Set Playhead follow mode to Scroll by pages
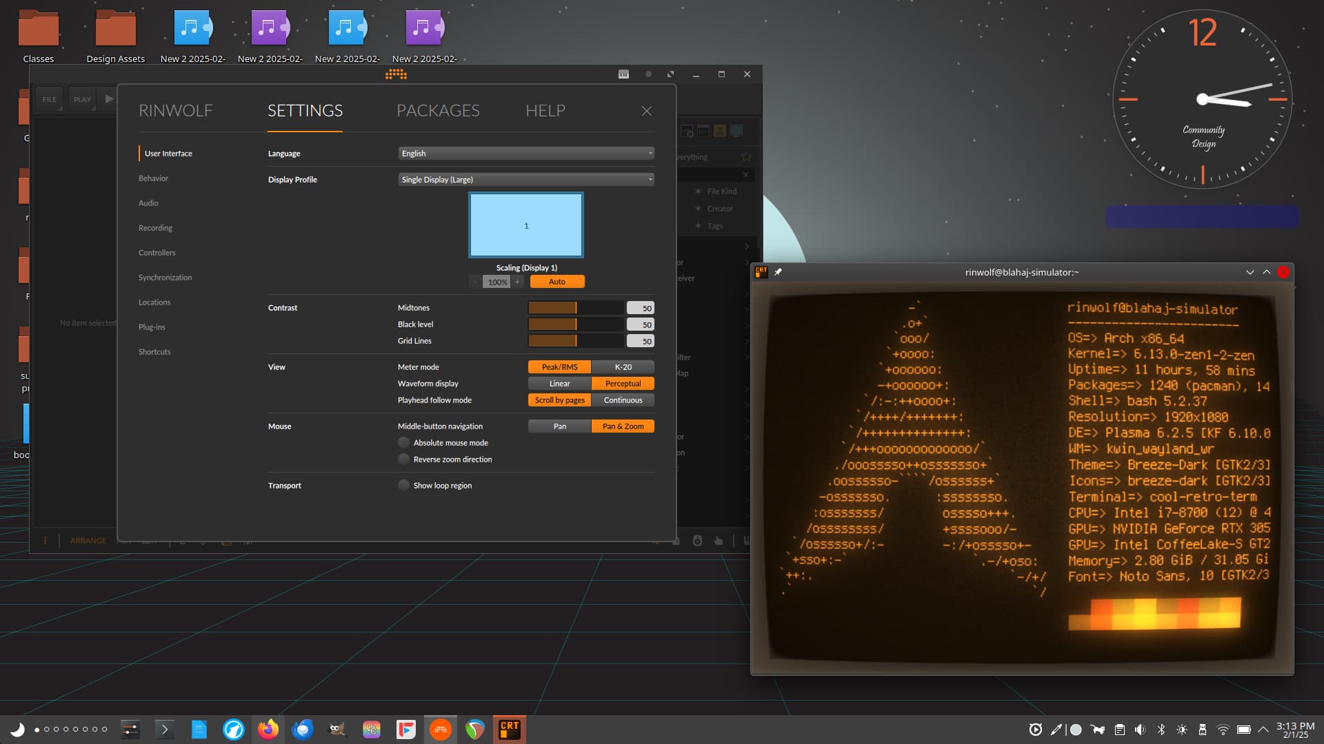This screenshot has height=744, width=1324. [560, 400]
